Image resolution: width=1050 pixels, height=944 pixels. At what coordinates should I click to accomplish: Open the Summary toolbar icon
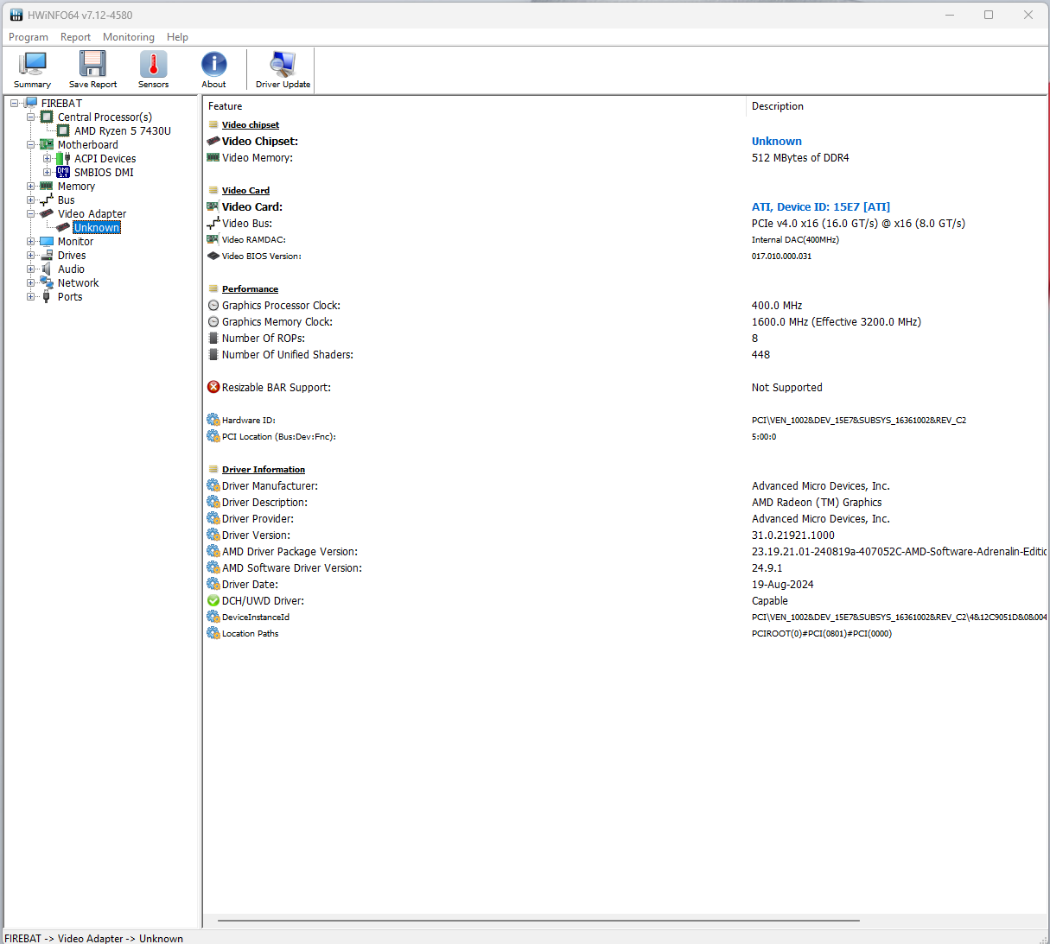tap(32, 69)
